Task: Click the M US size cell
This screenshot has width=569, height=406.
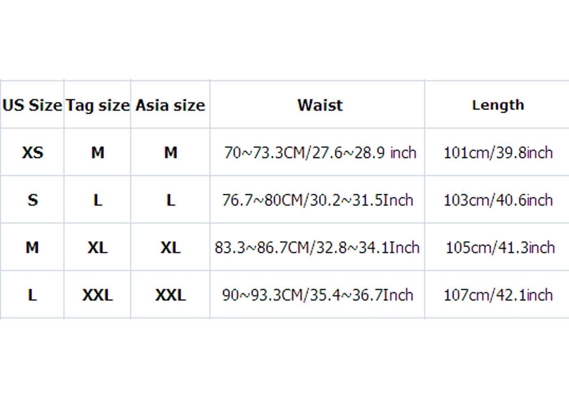Action: pyautogui.click(x=32, y=247)
